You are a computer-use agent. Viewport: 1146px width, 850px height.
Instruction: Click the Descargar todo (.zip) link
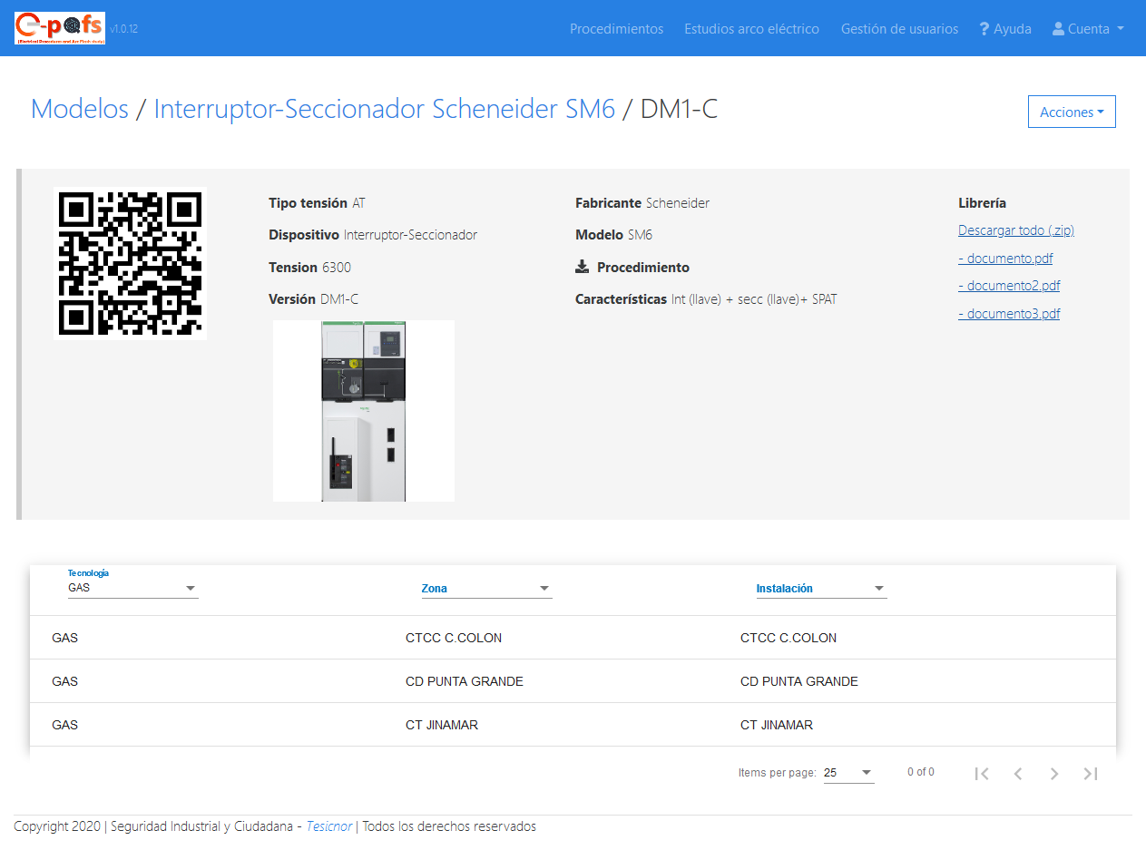click(x=1015, y=230)
